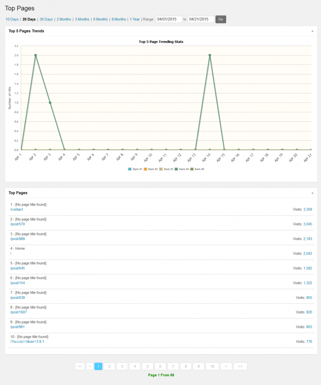Click the Apr 14 peak data point
This screenshot has height=385, width=321.
point(209,55)
